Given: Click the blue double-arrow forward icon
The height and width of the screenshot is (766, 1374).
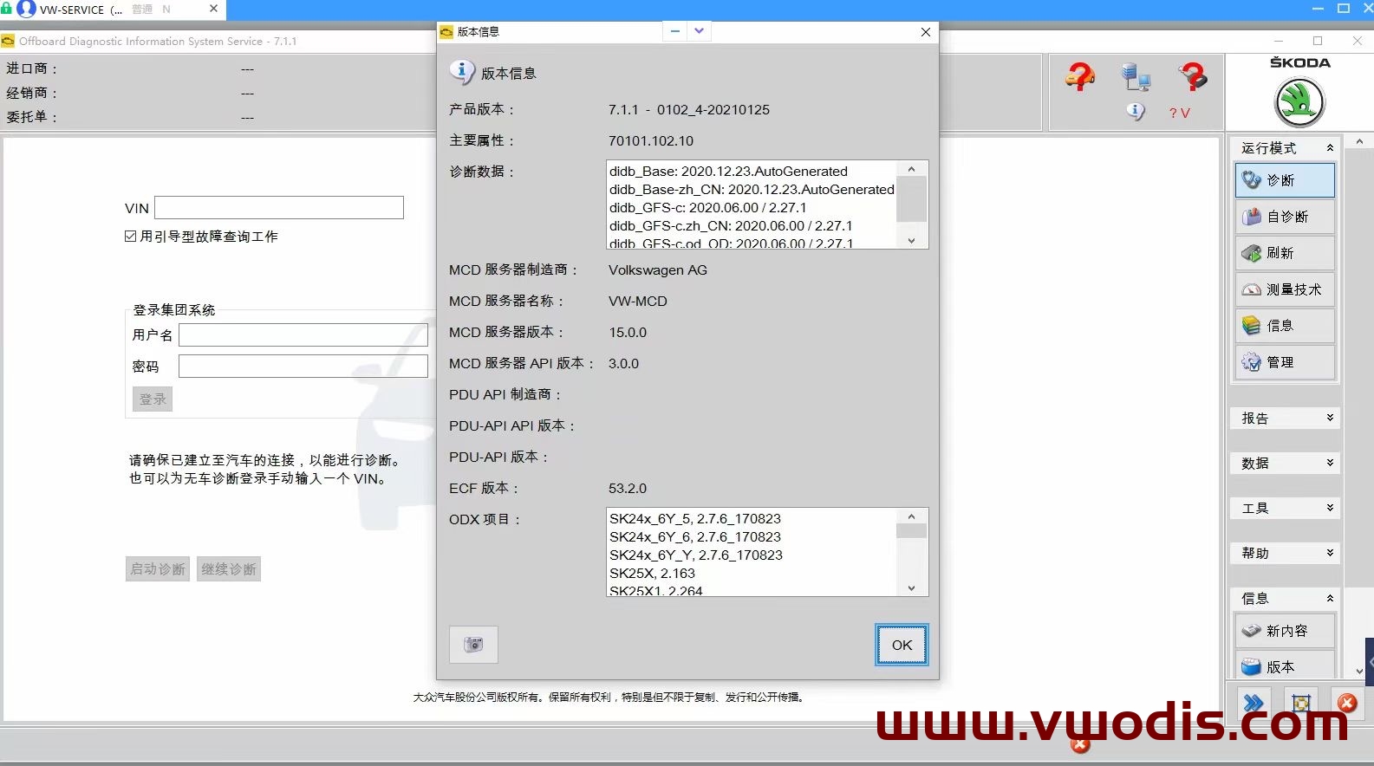Looking at the screenshot, I should click(x=1254, y=703).
